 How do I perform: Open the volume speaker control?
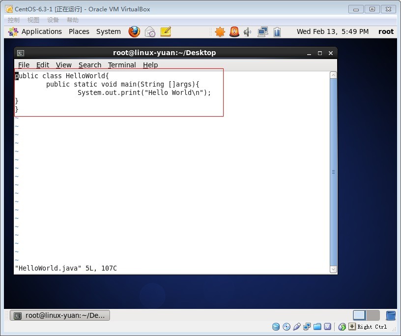(248, 31)
